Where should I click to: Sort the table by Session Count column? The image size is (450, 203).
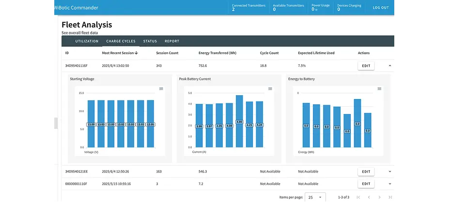[167, 53]
